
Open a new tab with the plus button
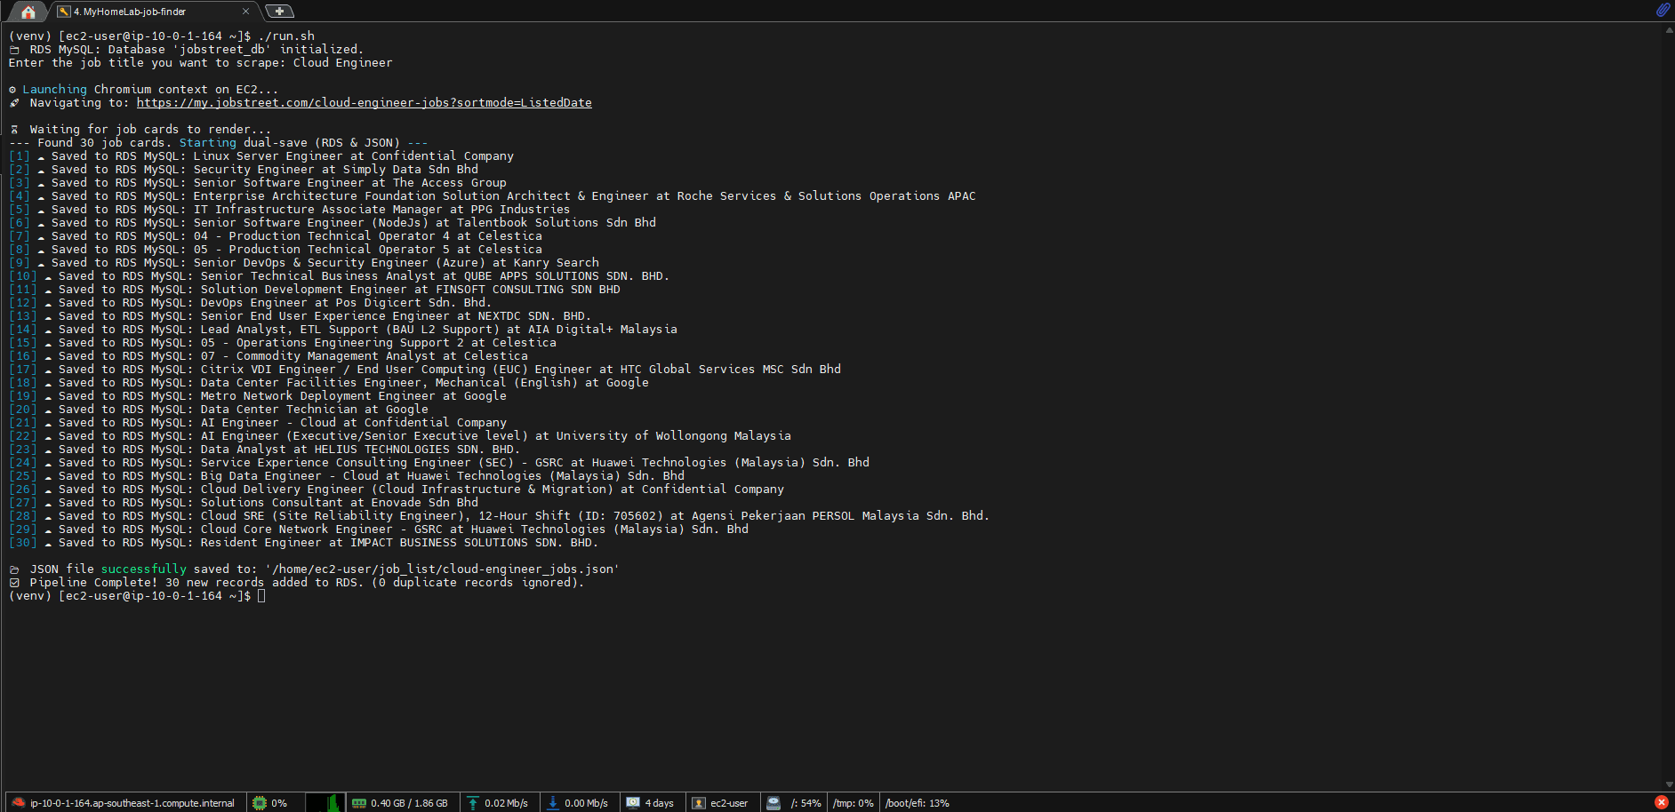tap(279, 12)
